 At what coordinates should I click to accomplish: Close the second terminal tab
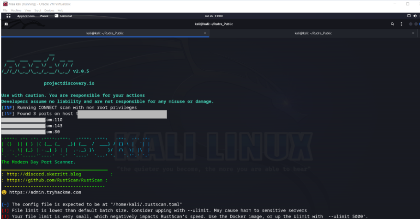coord(413,33)
